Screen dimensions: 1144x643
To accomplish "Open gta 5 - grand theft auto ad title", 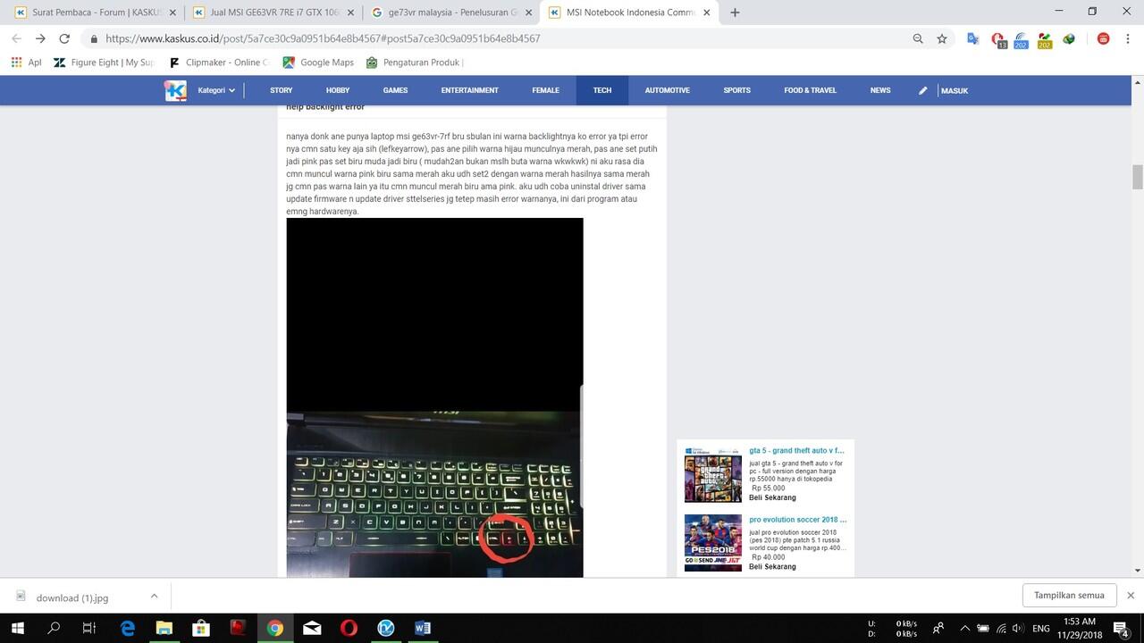I will (796, 451).
